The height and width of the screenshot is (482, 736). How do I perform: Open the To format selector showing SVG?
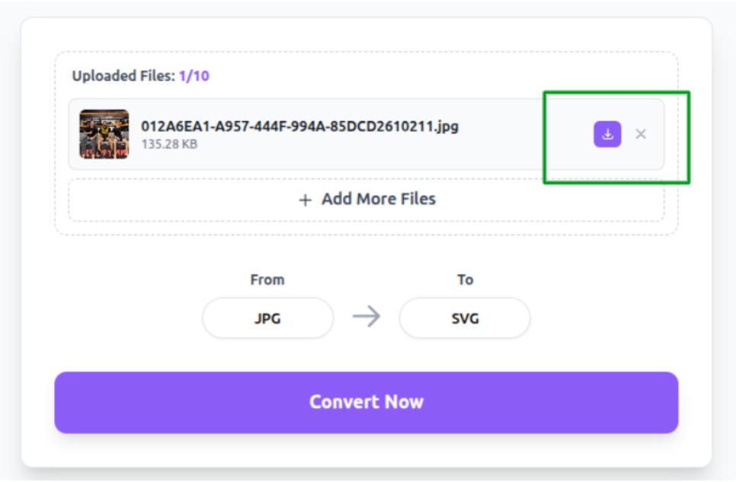[x=465, y=318]
